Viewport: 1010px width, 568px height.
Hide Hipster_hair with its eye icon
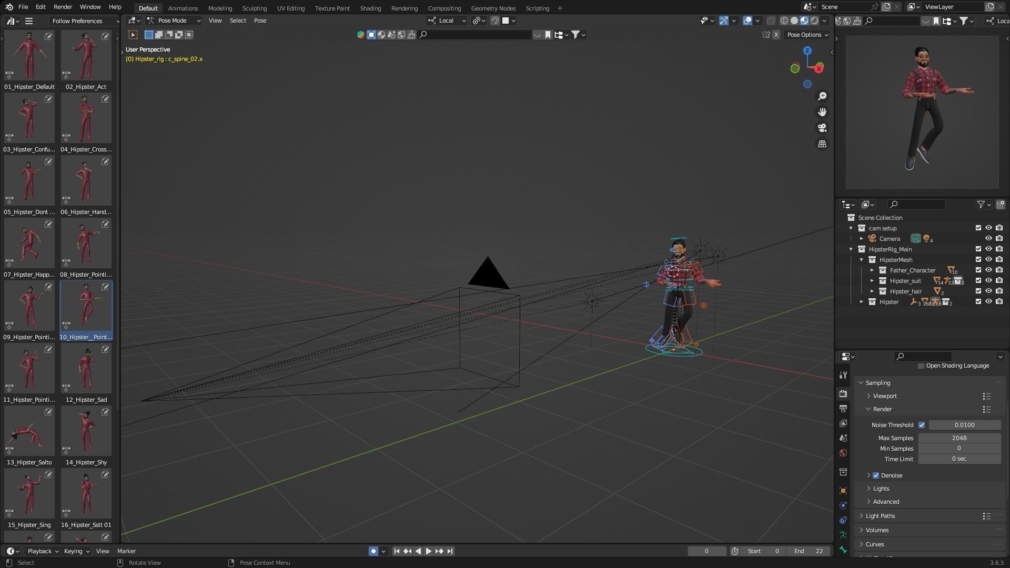(x=988, y=291)
